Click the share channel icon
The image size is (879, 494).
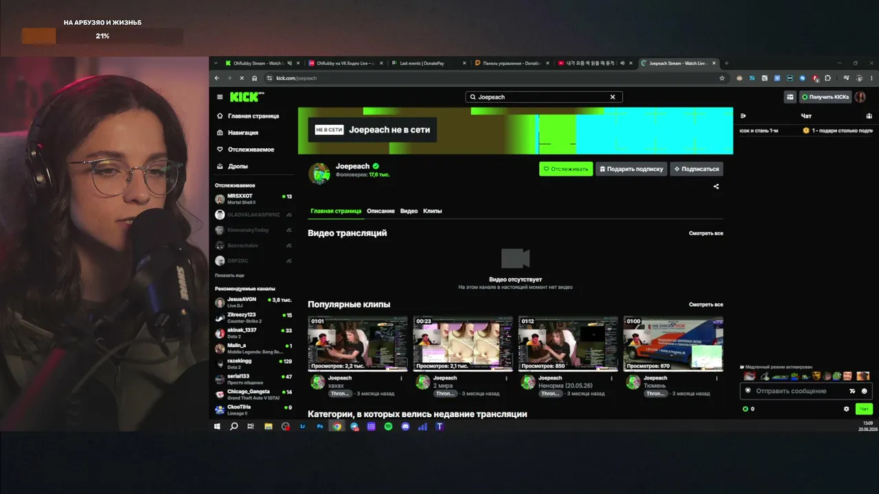(x=716, y=187)
